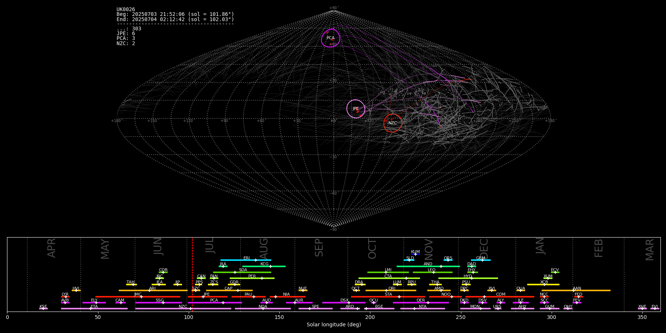
Task: Click the AND shower bar label
Action: tap(428, 264)
